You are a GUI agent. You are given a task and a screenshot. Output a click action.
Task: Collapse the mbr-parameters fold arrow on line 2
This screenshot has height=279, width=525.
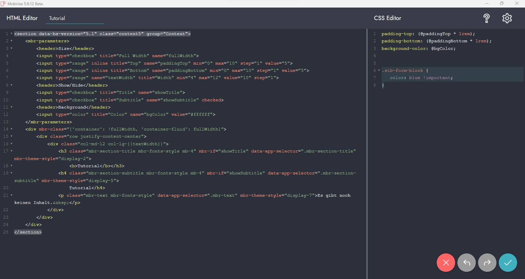coord(11,41)
